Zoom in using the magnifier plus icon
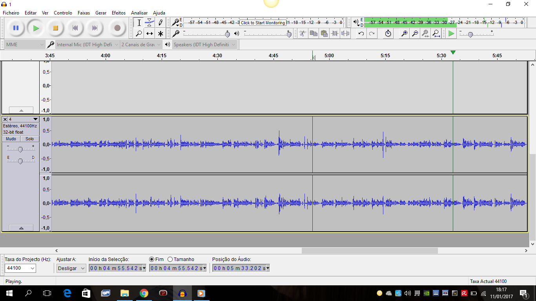 click(x=404, y=34)
